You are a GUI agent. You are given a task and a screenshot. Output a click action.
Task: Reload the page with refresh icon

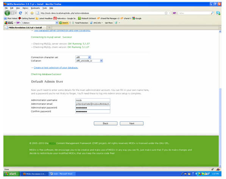tap(20, 13)
